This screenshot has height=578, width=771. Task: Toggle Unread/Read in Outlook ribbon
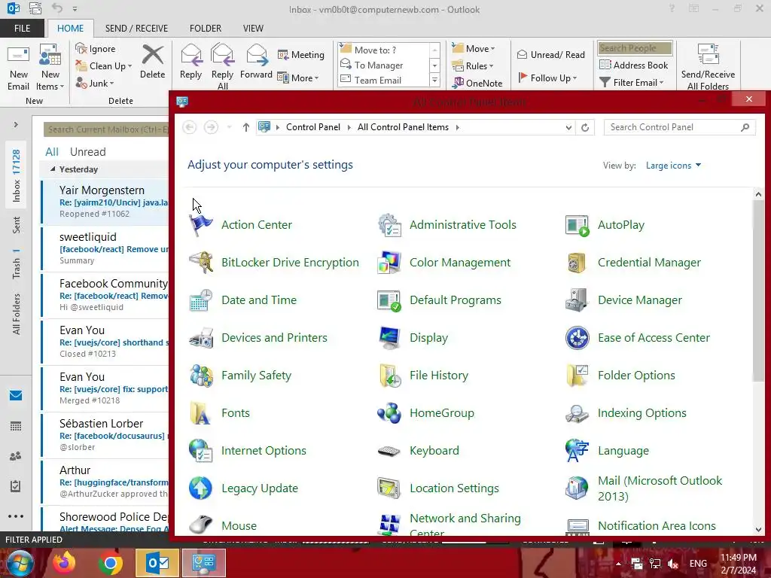tap(550, 54)
